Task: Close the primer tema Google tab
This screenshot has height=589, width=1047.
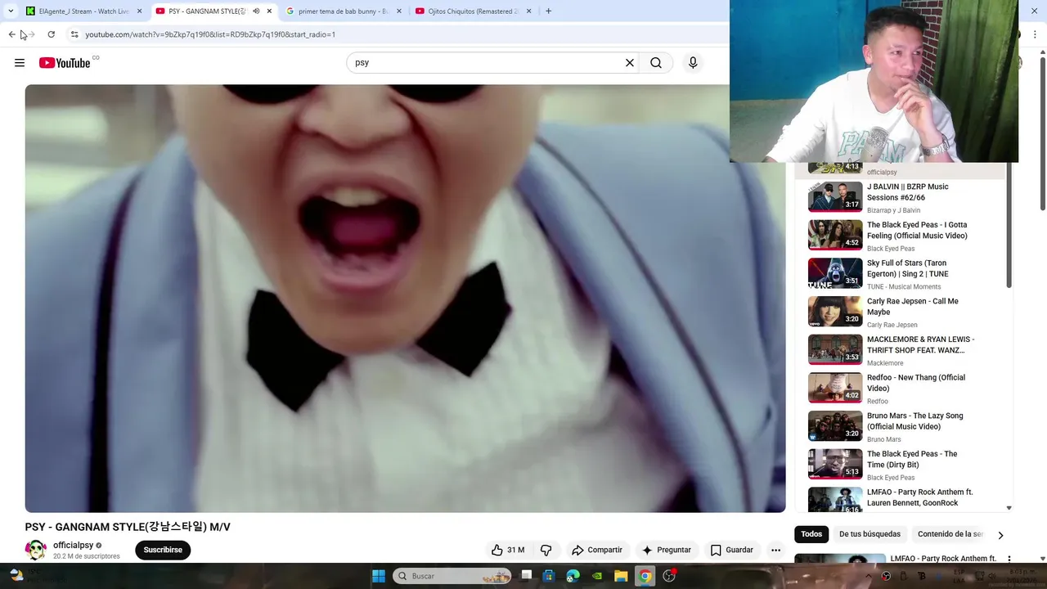Action: point(399,11)
